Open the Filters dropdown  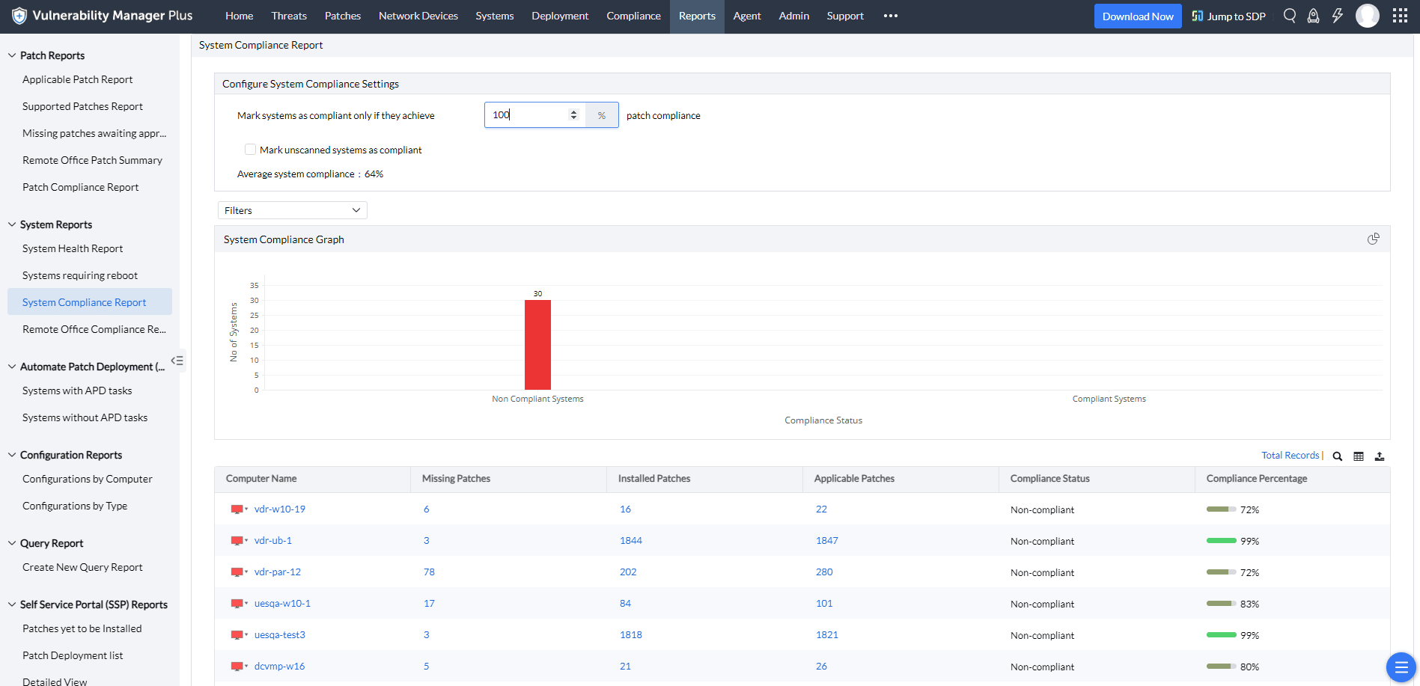(292, 210)
